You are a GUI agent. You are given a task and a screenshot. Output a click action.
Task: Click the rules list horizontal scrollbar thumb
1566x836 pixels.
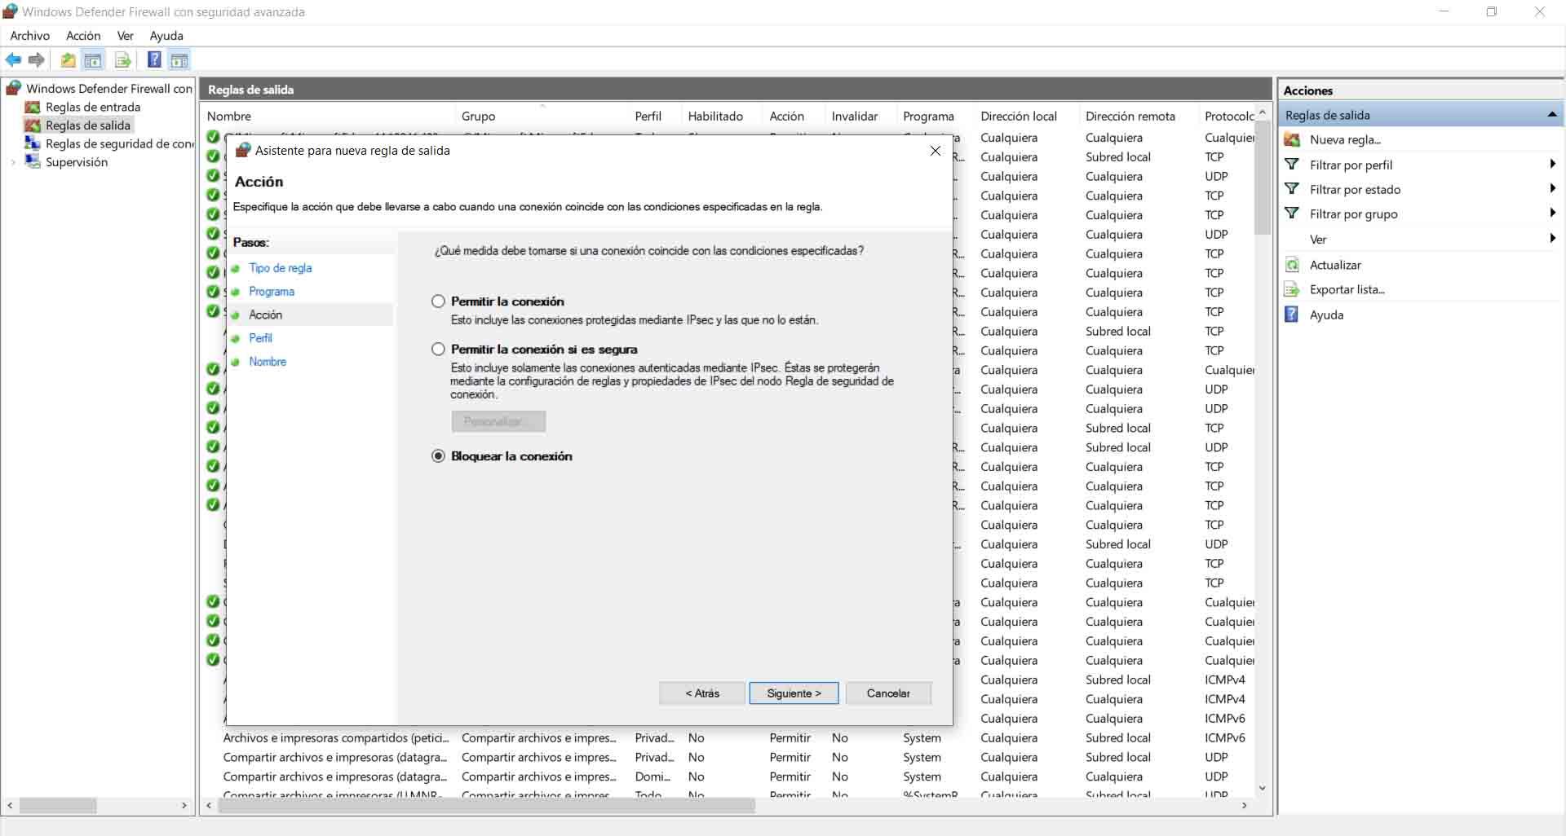coord(487,805)
